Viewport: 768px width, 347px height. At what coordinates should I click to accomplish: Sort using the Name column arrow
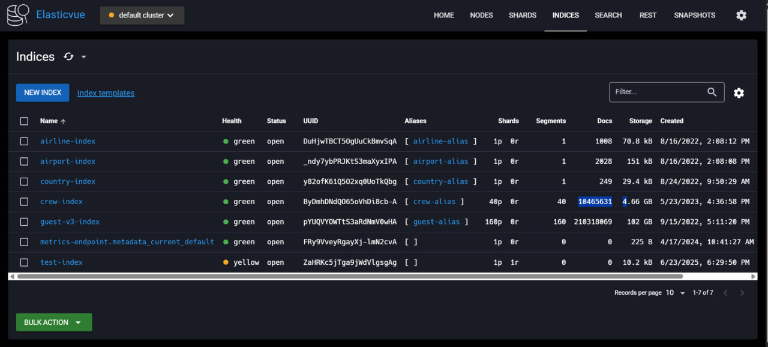(64, 121)
